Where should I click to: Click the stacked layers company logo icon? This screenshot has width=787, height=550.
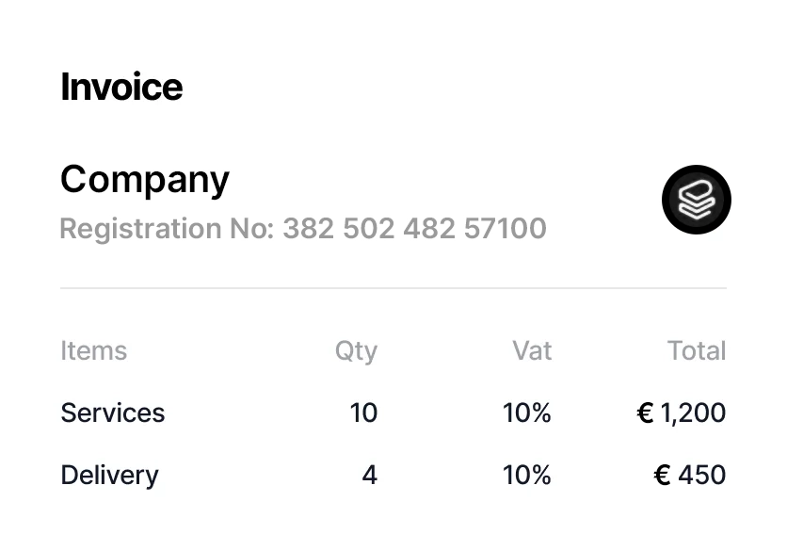[697, 199]
